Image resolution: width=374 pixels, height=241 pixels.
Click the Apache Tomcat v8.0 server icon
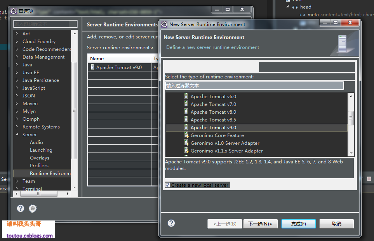186,111
